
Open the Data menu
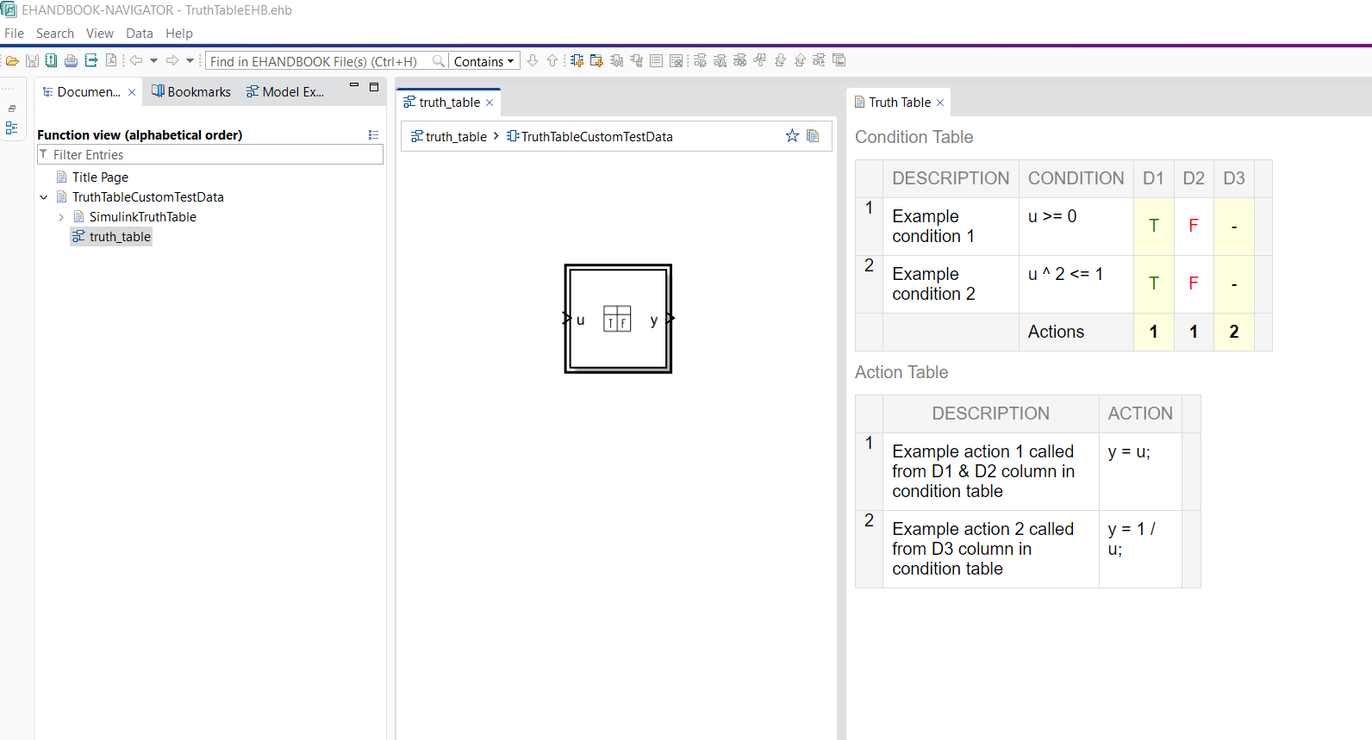point(139,34)
